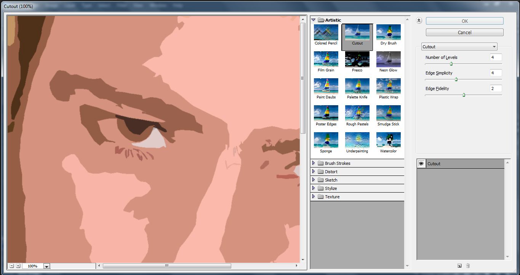
Task: Hide the Cutout effect layer
Action: (421, 163)
